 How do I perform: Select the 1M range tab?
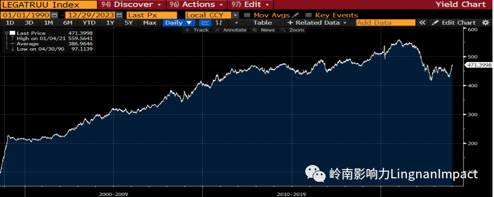coord(48,23)
